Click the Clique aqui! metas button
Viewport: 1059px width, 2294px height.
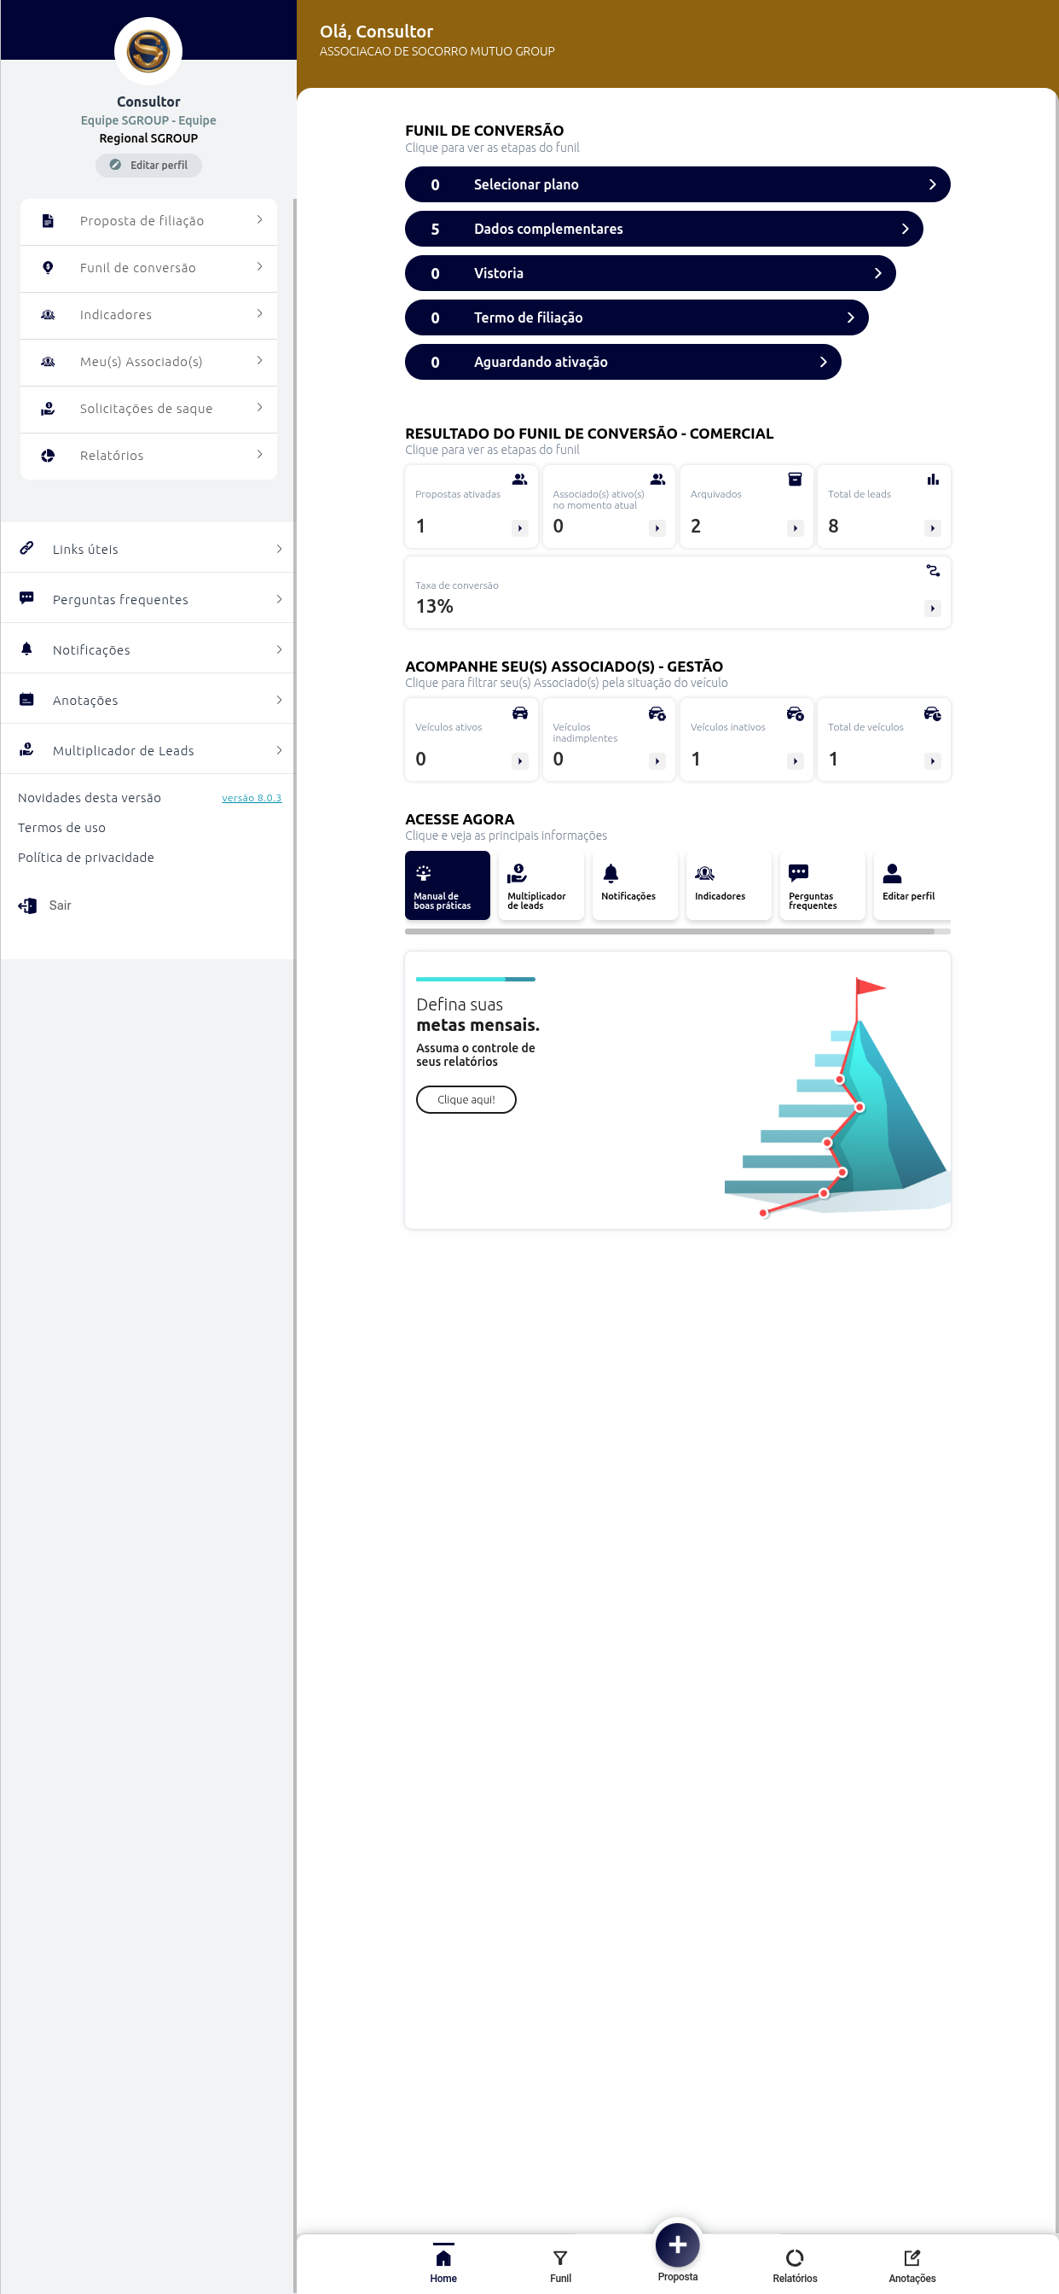click(466, 1100)
